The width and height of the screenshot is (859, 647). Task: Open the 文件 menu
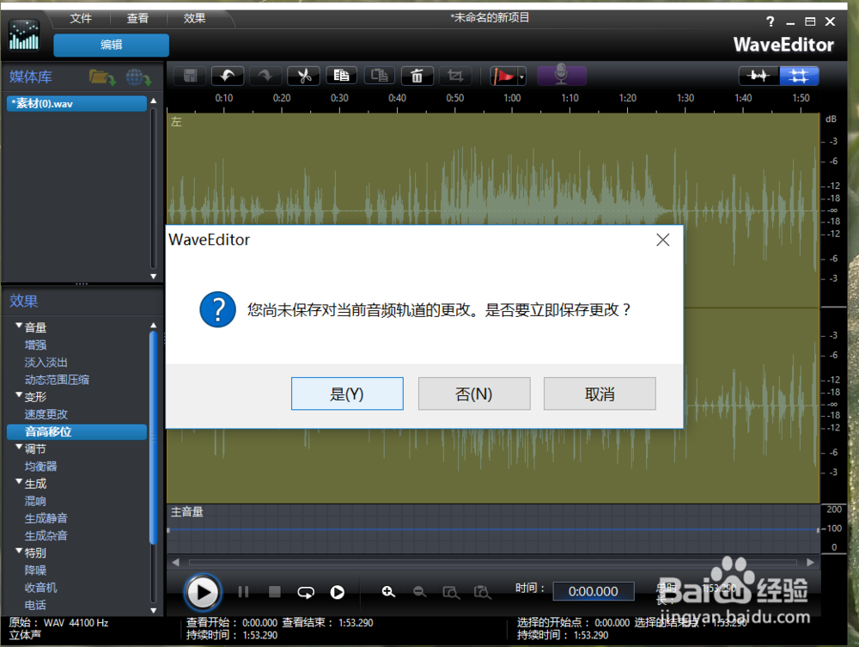pyautogui.click(x=81, y=18)
